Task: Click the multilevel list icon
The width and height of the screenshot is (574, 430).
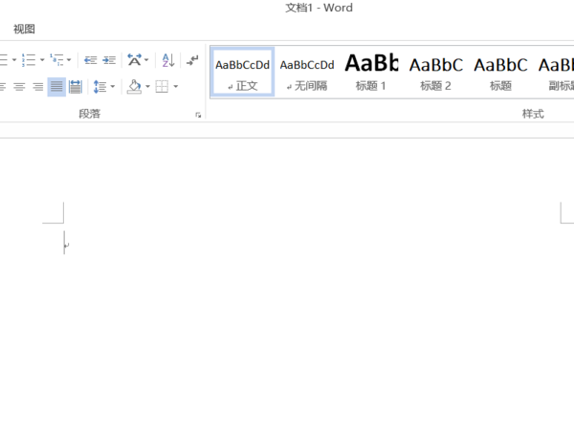Action: pos(56,59)
